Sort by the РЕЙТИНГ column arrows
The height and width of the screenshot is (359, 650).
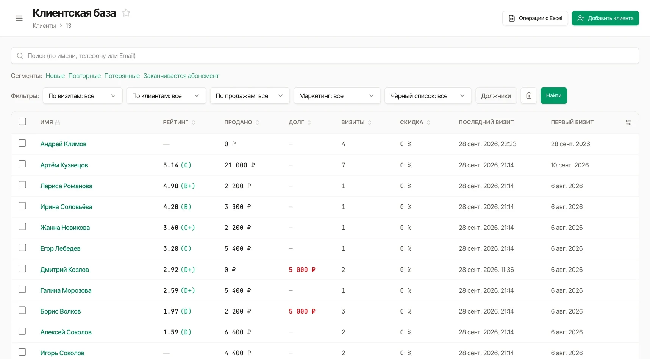click(x=194, y=122)
